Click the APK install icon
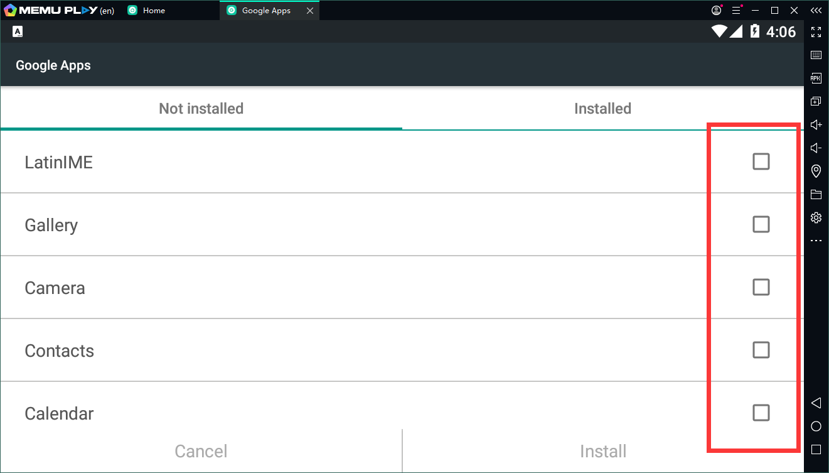The width and height of the screenshot is (829, 473). tap(816, 79)
